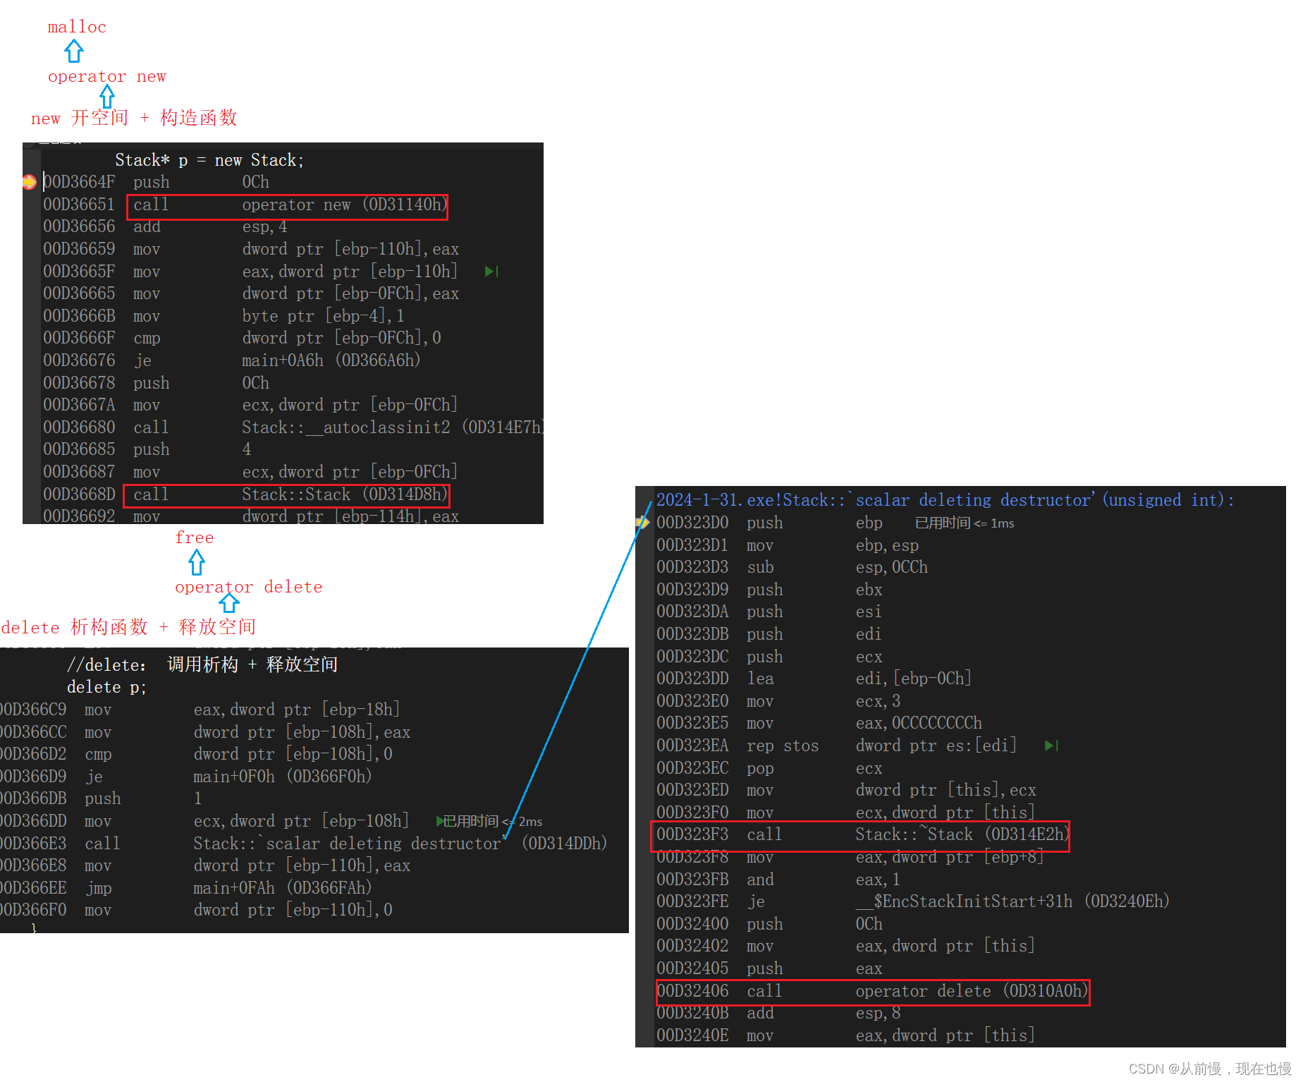1303x1082 pixels.
Task: Click the comment '//delete: 调用析构 + 释放空间'
Action: (x=202, y=664)
